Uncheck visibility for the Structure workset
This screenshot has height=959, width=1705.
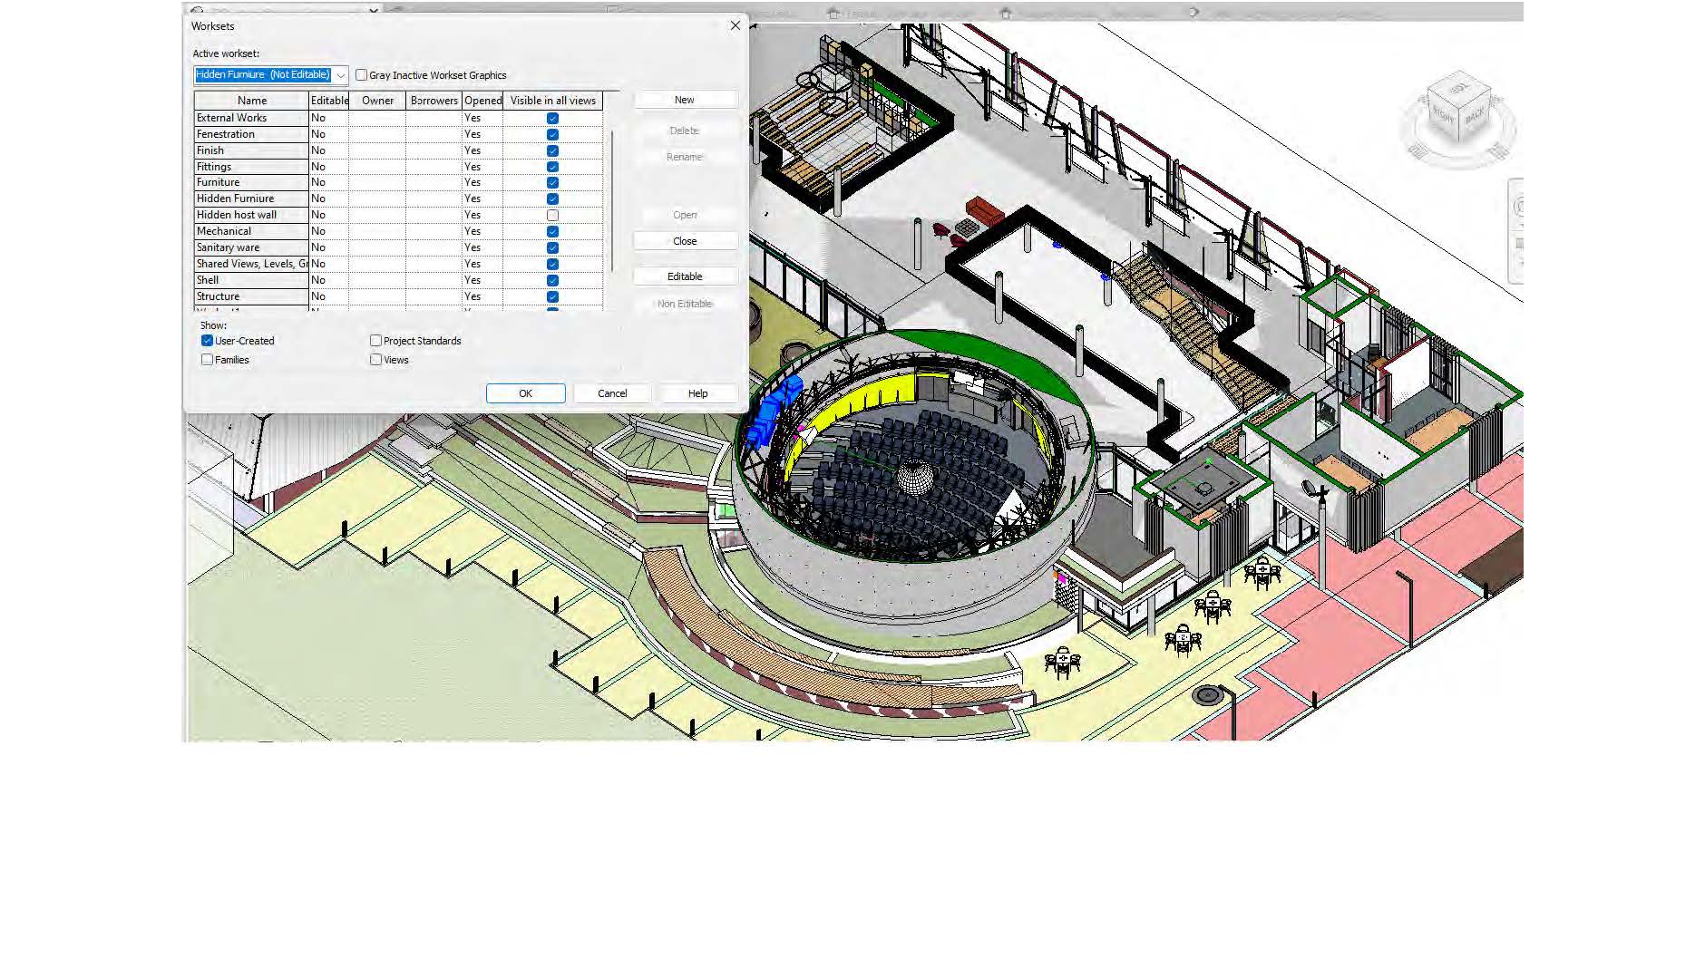(x=552, y=296)
